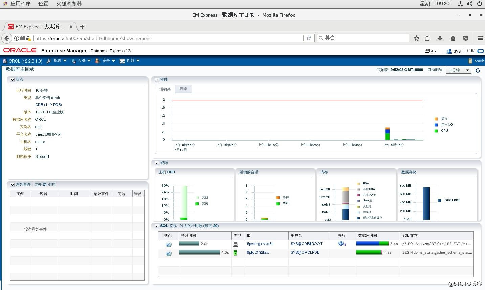The image size is (485, 290).
Task: Open the 存储 menu
Action: pos(81,61)
